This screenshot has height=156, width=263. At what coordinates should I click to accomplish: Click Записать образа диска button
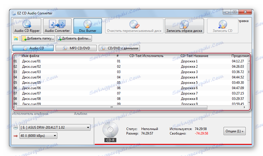[184, 26]
